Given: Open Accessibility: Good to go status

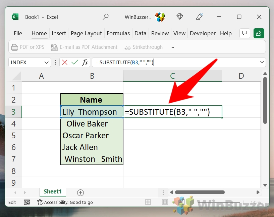Looking at the screenshot, I should (65, 202).
